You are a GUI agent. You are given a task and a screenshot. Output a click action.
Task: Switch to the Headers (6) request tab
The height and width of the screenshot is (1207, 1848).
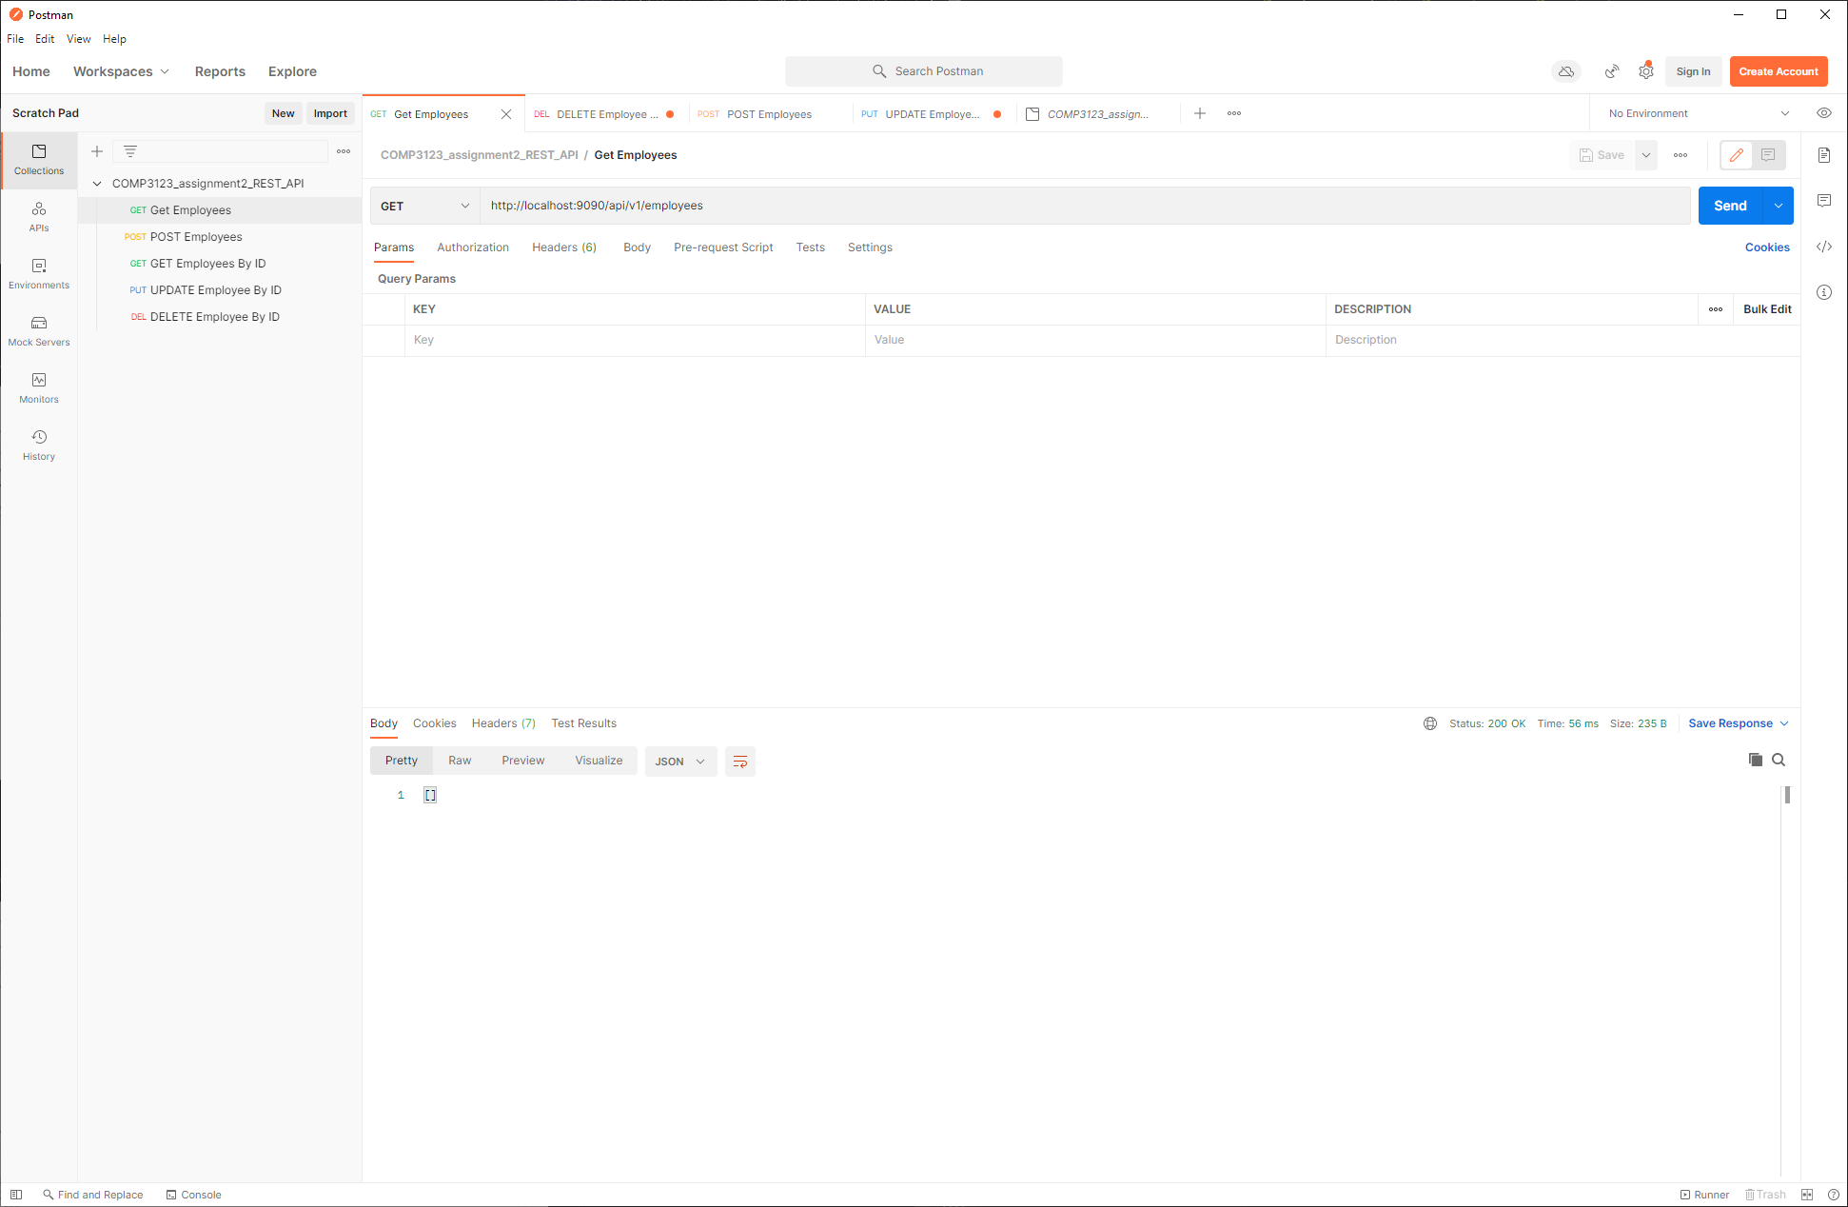point(564,247)
